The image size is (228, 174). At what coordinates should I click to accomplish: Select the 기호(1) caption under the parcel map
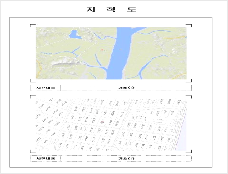(126, 159)
